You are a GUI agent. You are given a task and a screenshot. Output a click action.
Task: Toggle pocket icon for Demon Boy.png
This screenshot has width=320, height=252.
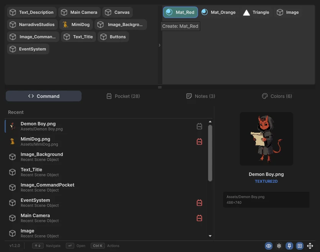point(199,126)
